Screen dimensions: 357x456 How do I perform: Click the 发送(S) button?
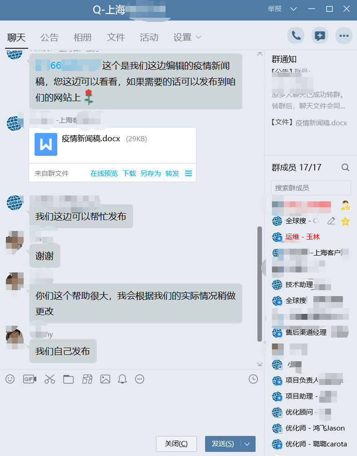pos(223,444)
